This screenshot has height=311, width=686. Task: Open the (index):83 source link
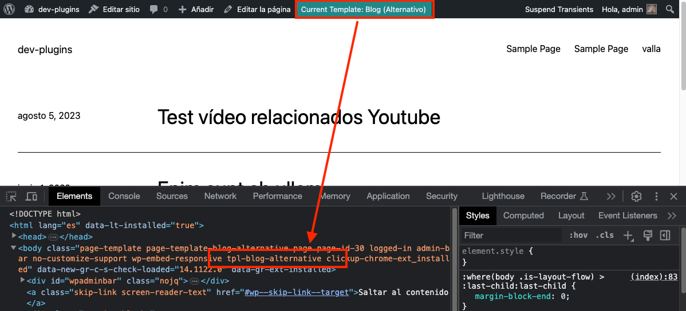[653, 277]
